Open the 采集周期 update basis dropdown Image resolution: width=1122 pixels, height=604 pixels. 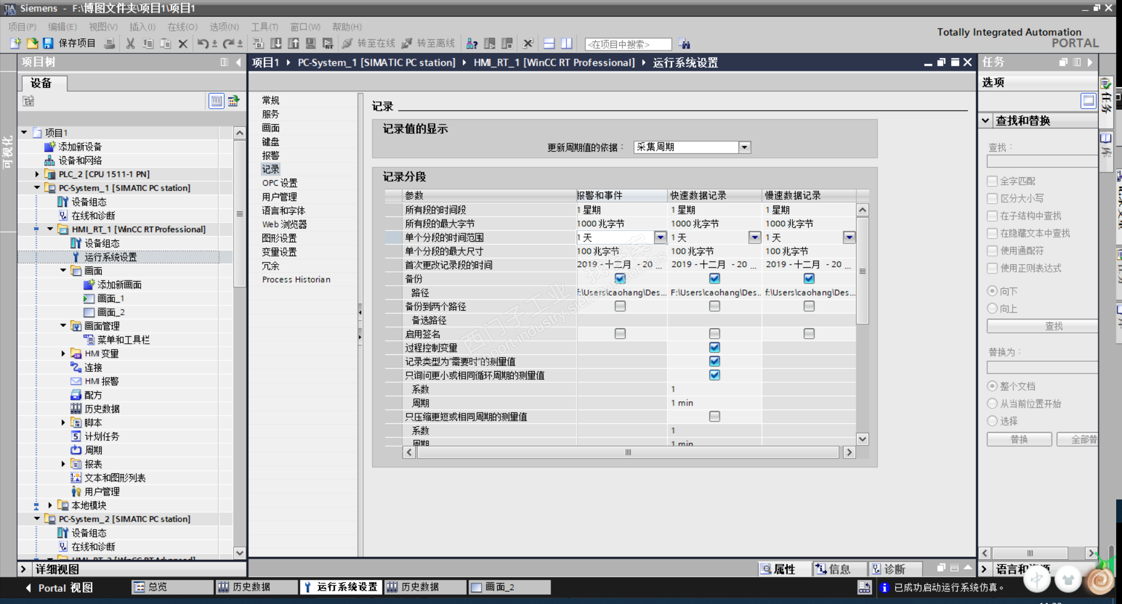[744, 148]
